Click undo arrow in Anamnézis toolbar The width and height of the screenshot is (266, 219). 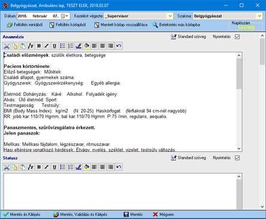(118, 46)
